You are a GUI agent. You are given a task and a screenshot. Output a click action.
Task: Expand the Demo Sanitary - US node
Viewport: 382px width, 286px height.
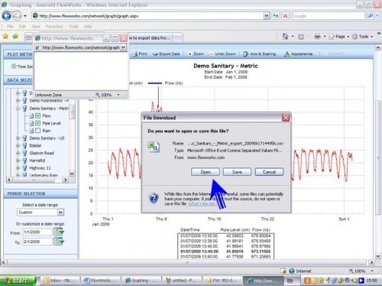(18, 138)
